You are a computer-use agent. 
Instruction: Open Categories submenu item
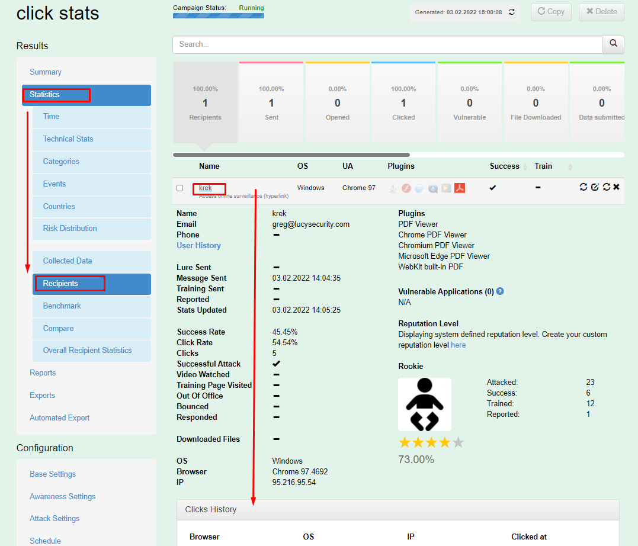pyautogui.click(x=92, y=162)
